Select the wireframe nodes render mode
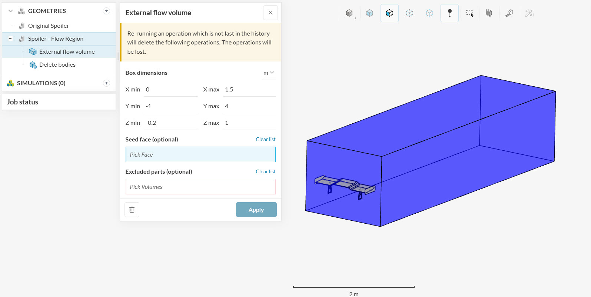The width and height of the screenshot is (591, 297). [x=409, y=13]
